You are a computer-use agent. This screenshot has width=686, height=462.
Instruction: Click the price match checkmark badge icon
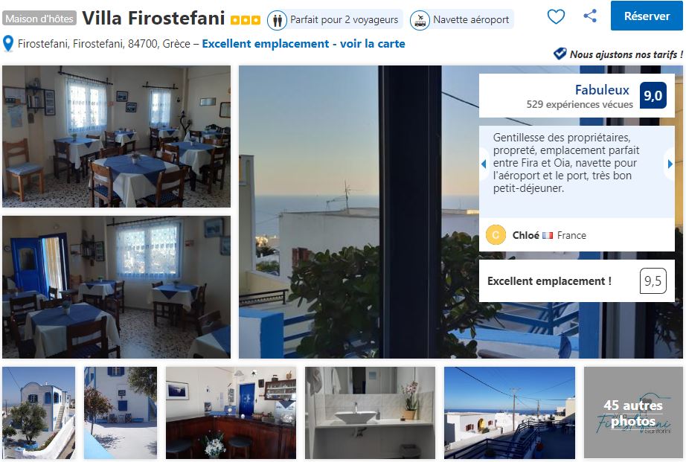560,54
